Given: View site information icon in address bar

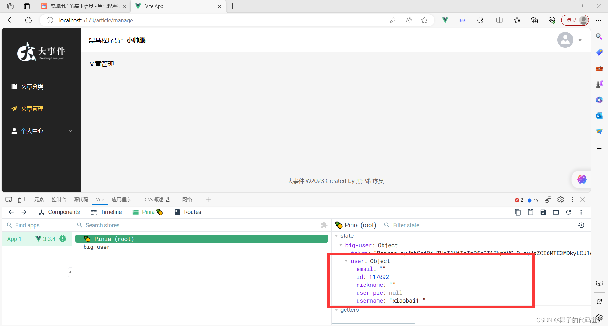Looking at the screenshot, I should click(50, 20).
